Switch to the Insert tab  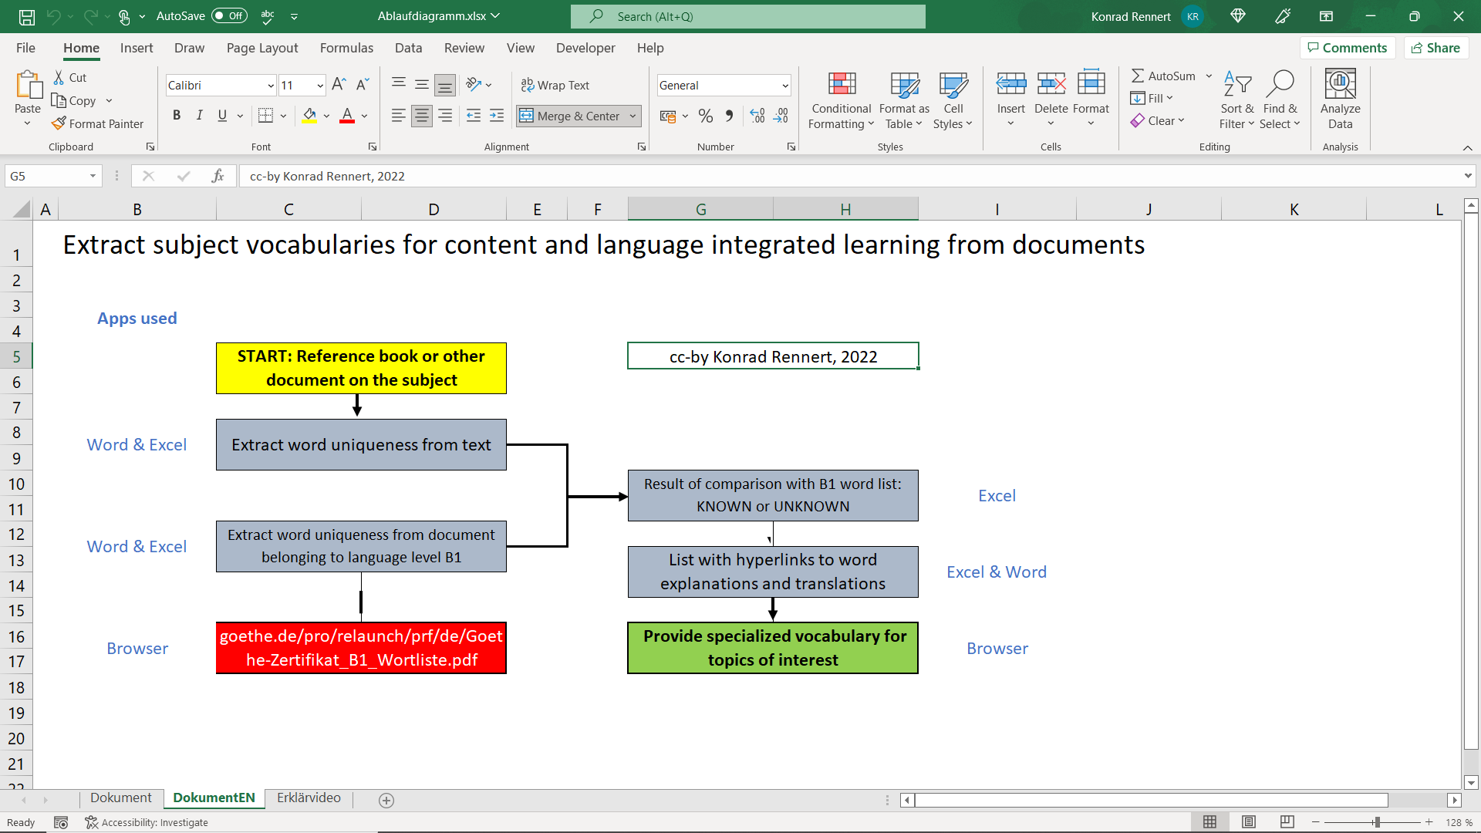pos(137,48)
